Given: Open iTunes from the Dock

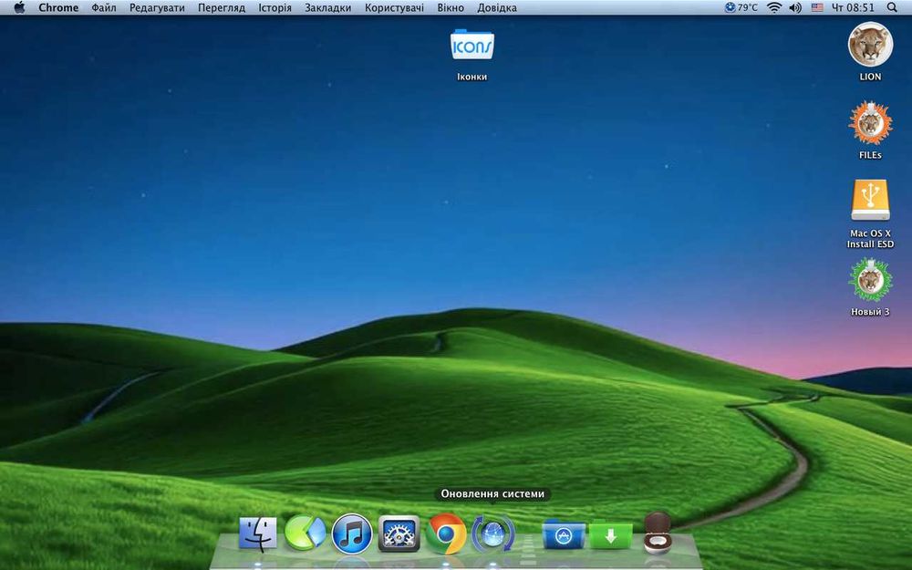Looking at the screenshot, I should coord(352,534).
